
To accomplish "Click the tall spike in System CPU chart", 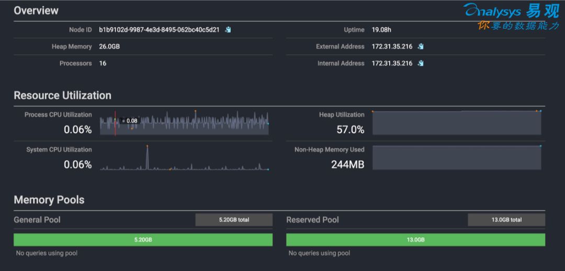I will [147, 157].
